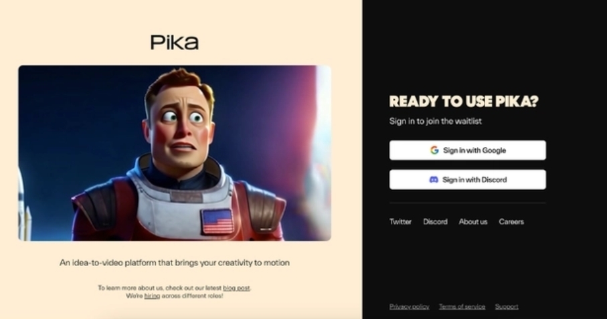
Task: Click the "Sign in to join the waitlist" text
Action: coord(436,121)
